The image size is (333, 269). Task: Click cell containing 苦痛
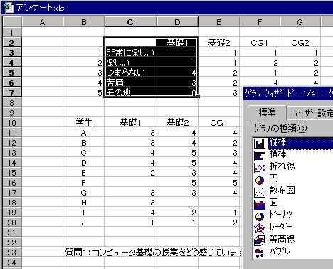click(130, 83)
